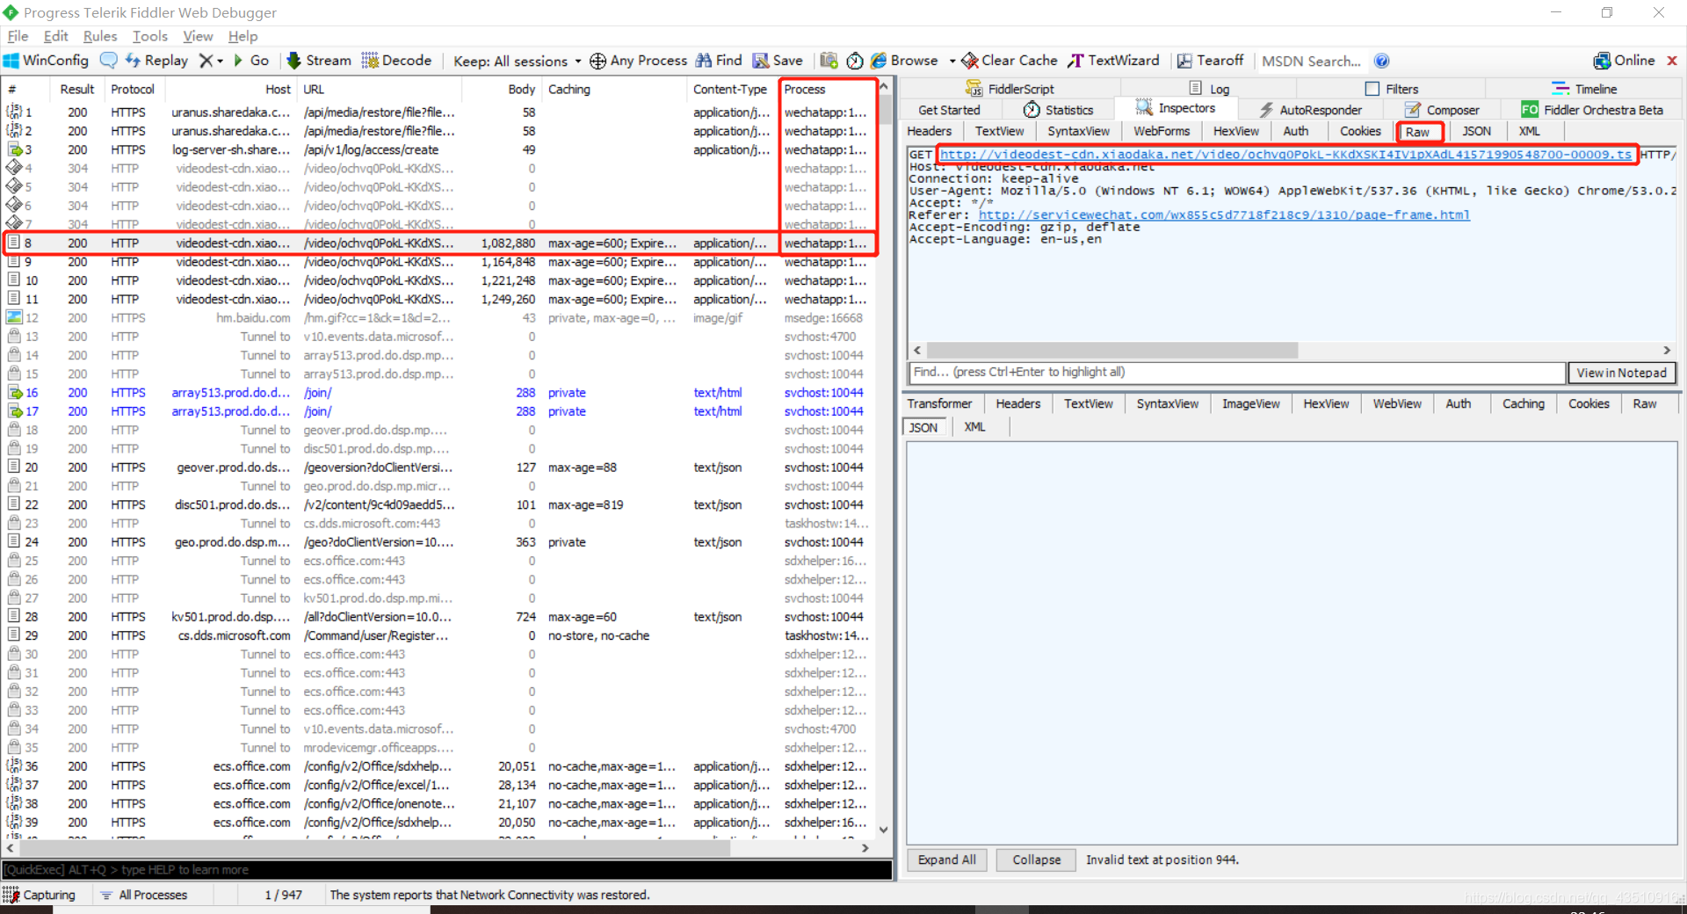Select the request Raw inspector tab
Screen dimensions: 1687x914
coord(1417,132)
